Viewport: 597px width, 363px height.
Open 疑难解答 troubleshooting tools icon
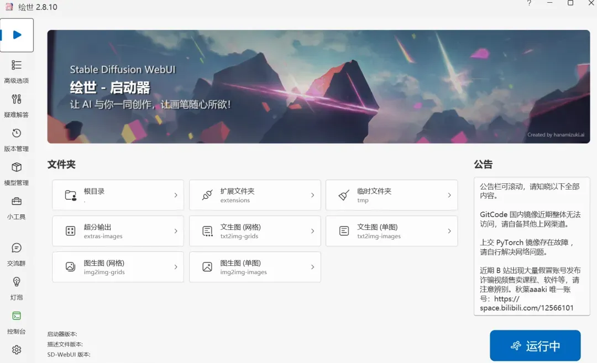(x=17, y=99)
